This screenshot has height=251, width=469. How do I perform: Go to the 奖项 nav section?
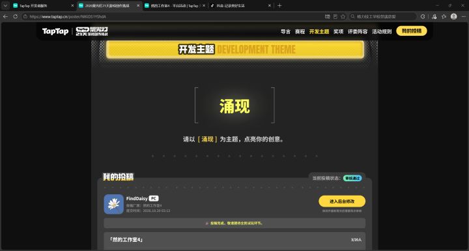click(338, 31)
